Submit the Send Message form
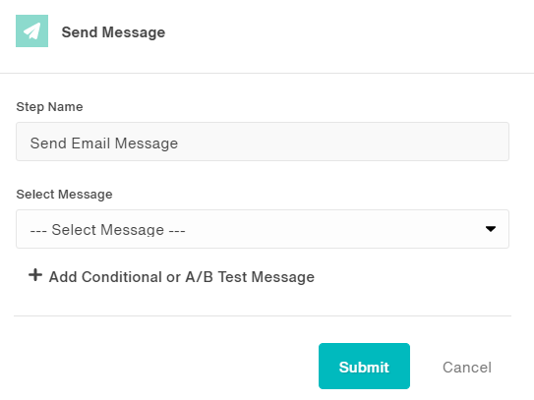534x400 pixels. [x=364, y=366]
